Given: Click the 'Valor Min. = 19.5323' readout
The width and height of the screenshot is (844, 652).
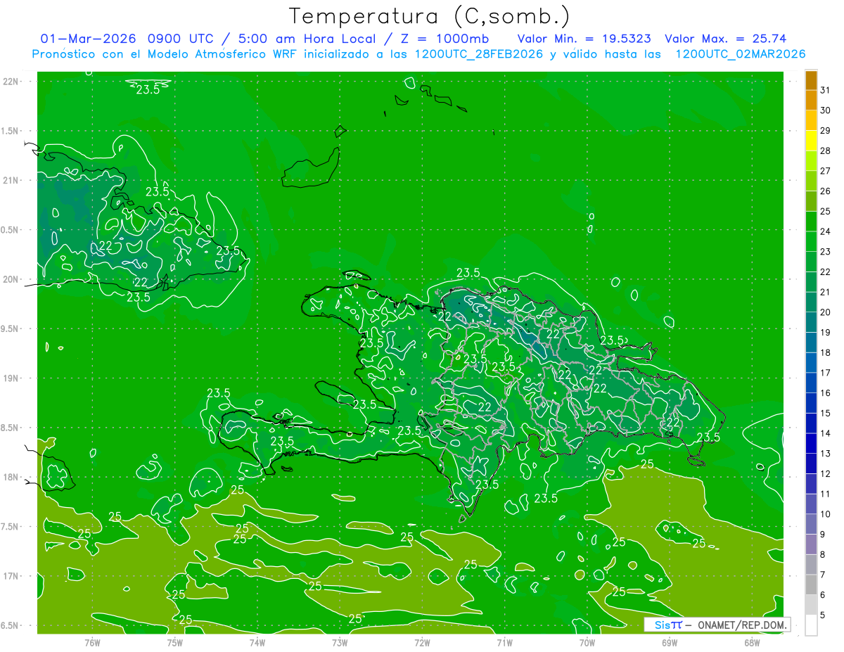Looking at the screenshot, I should 584,39.
